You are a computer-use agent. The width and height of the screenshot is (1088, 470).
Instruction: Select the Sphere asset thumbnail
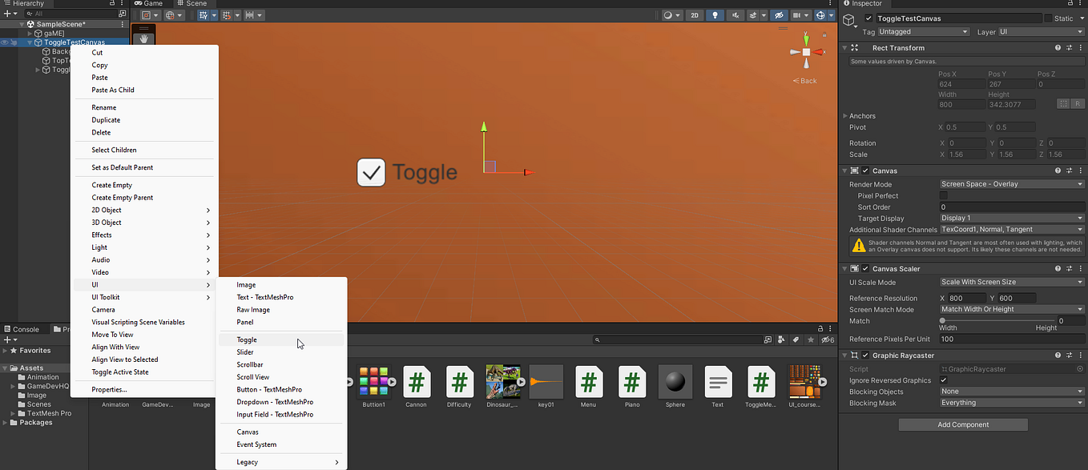click(x=675, y=382)
